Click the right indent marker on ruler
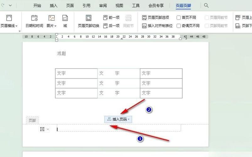The width and height of the screenshot is (252, 157). (x=180, y=38)
